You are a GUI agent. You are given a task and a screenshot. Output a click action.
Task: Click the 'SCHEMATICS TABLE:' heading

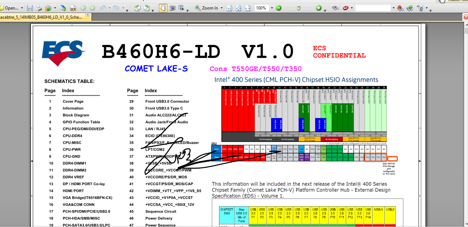click(70, 81)
